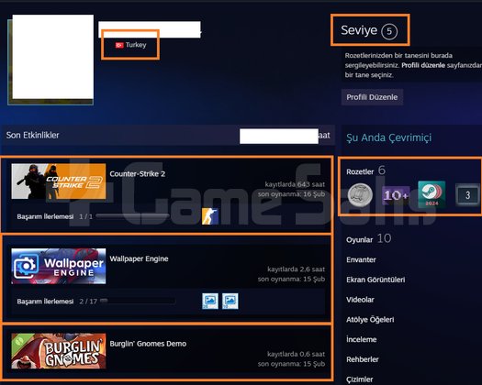Click the level 5 circle badge
Screen dimensions: 482x385
389,31
